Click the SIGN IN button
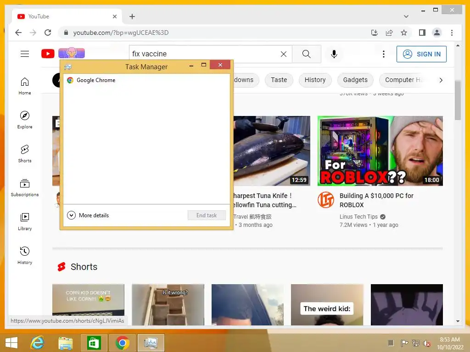470x352 pixels. click(421, 54)
